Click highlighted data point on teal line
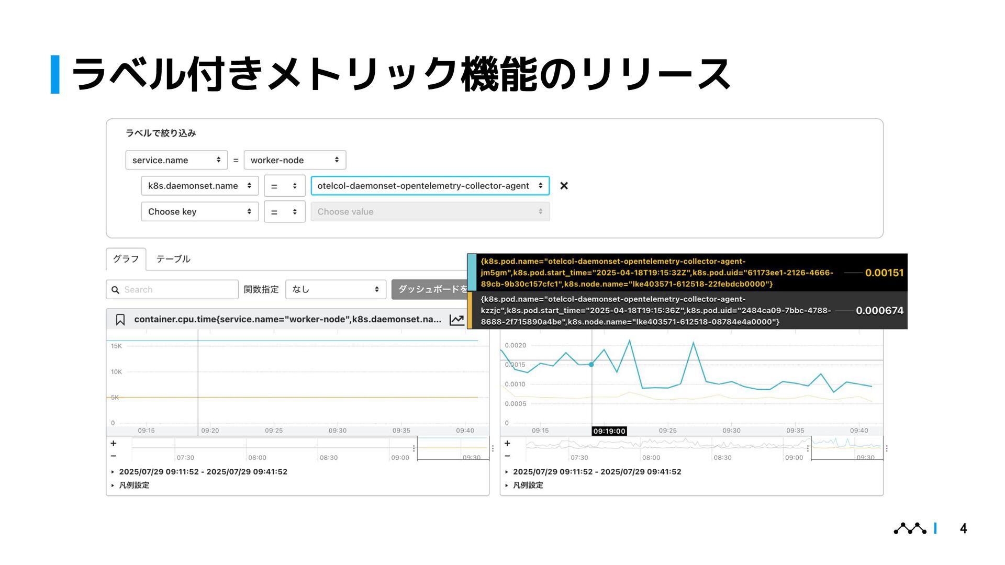Viewport: 1005px width, 565px height. (591, 364)
